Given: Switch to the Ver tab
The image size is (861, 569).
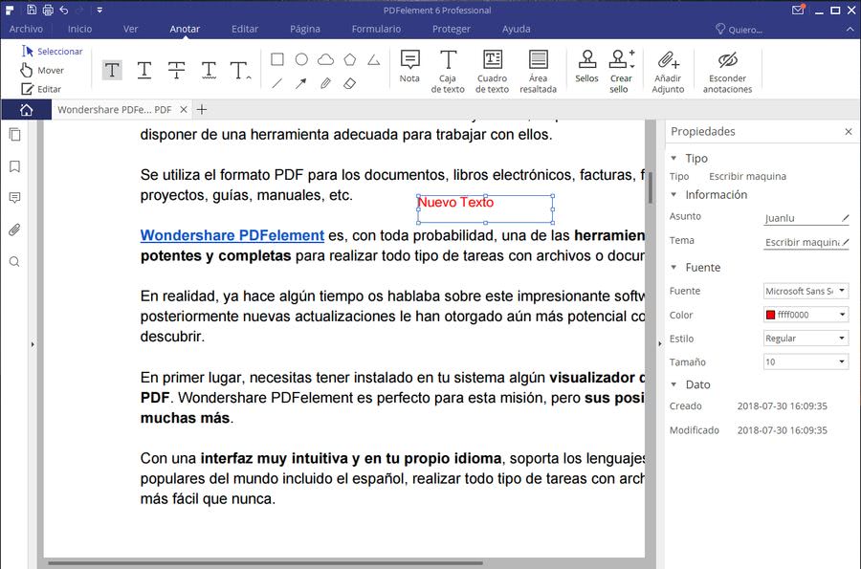Looking at the screenshot, I should (130, 29).
